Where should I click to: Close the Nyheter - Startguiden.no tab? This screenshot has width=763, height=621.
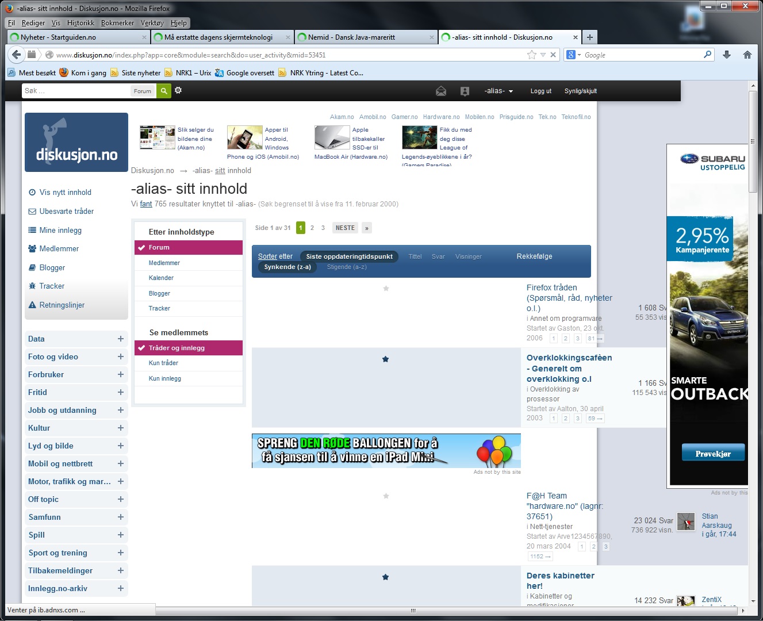144,37
